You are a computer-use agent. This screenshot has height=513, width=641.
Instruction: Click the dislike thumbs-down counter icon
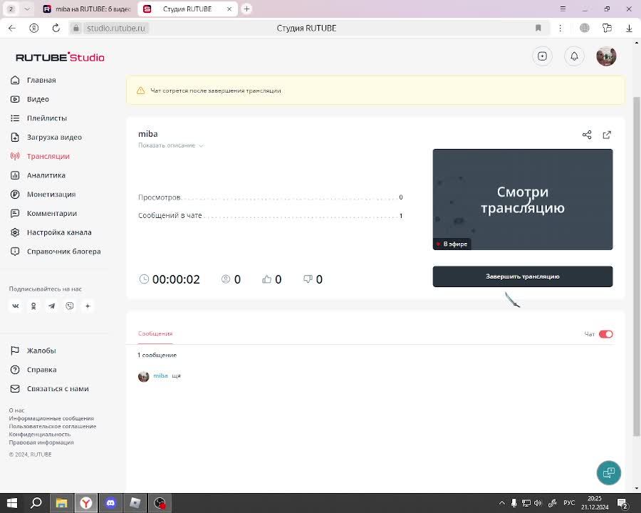click(x=308, y=279)
